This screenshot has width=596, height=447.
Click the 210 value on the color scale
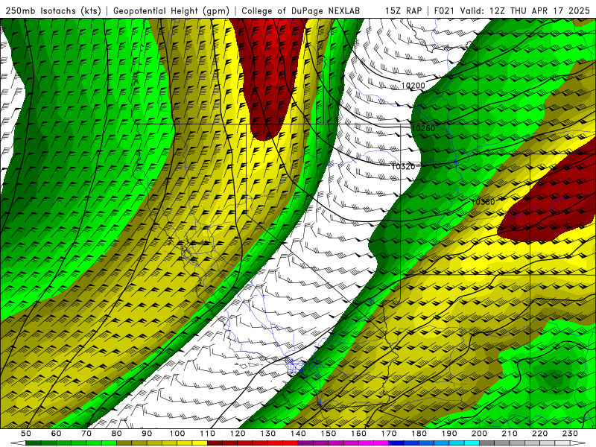point(510,434)
